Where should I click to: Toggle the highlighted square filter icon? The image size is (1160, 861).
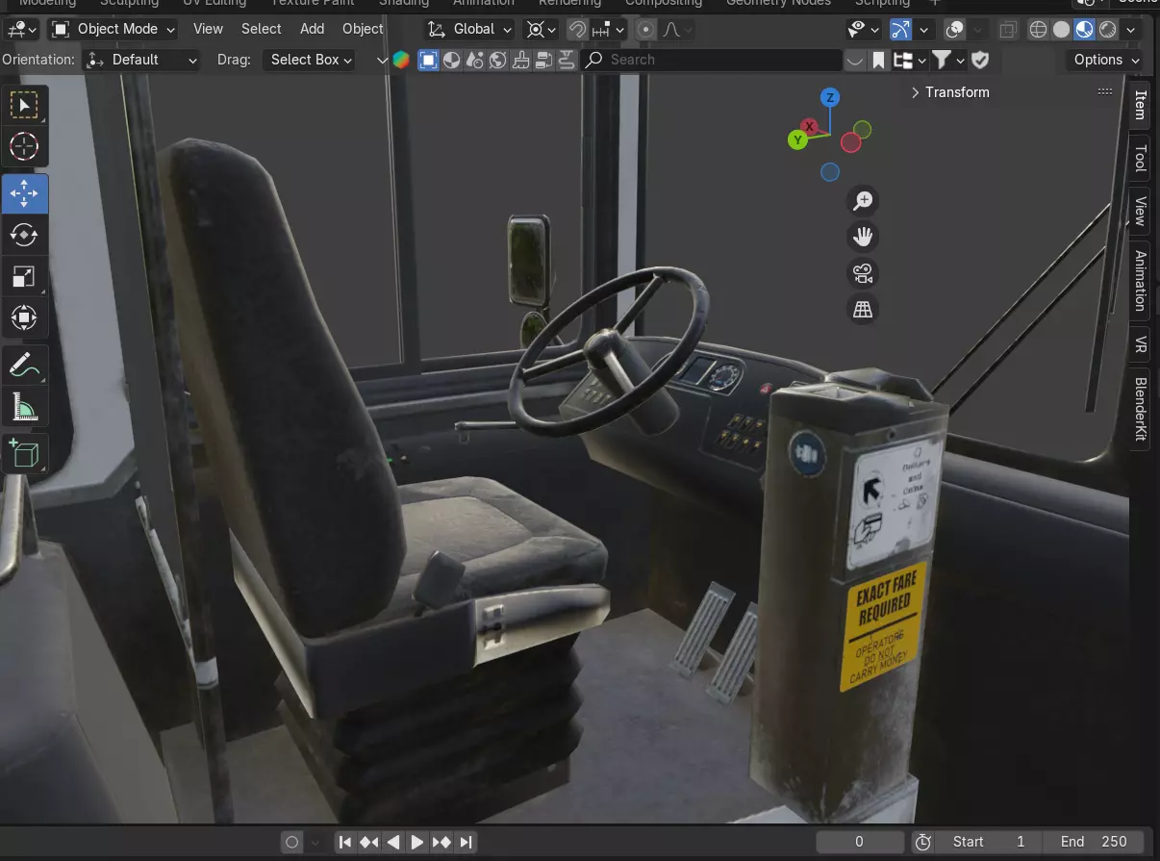[x=428, y=60]
